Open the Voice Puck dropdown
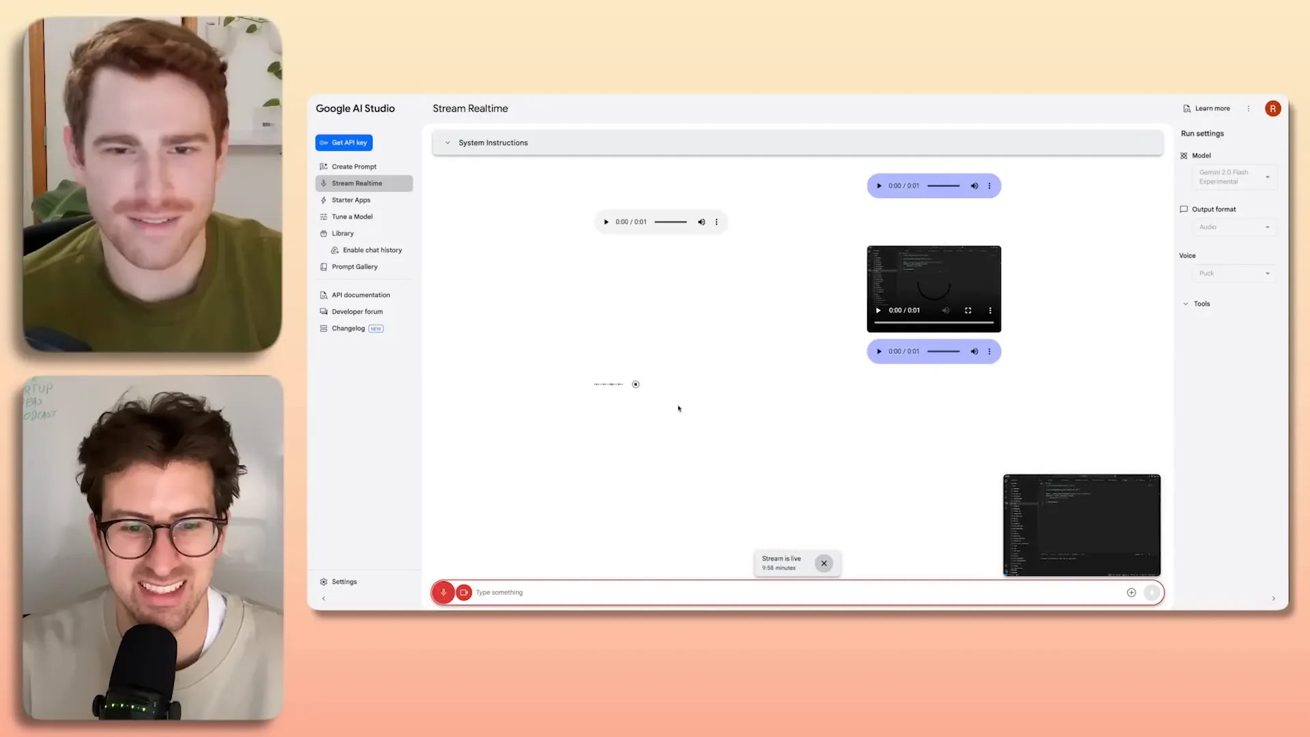The image size is (1310, 737). pyautogui.click(x=1234, y=274)
